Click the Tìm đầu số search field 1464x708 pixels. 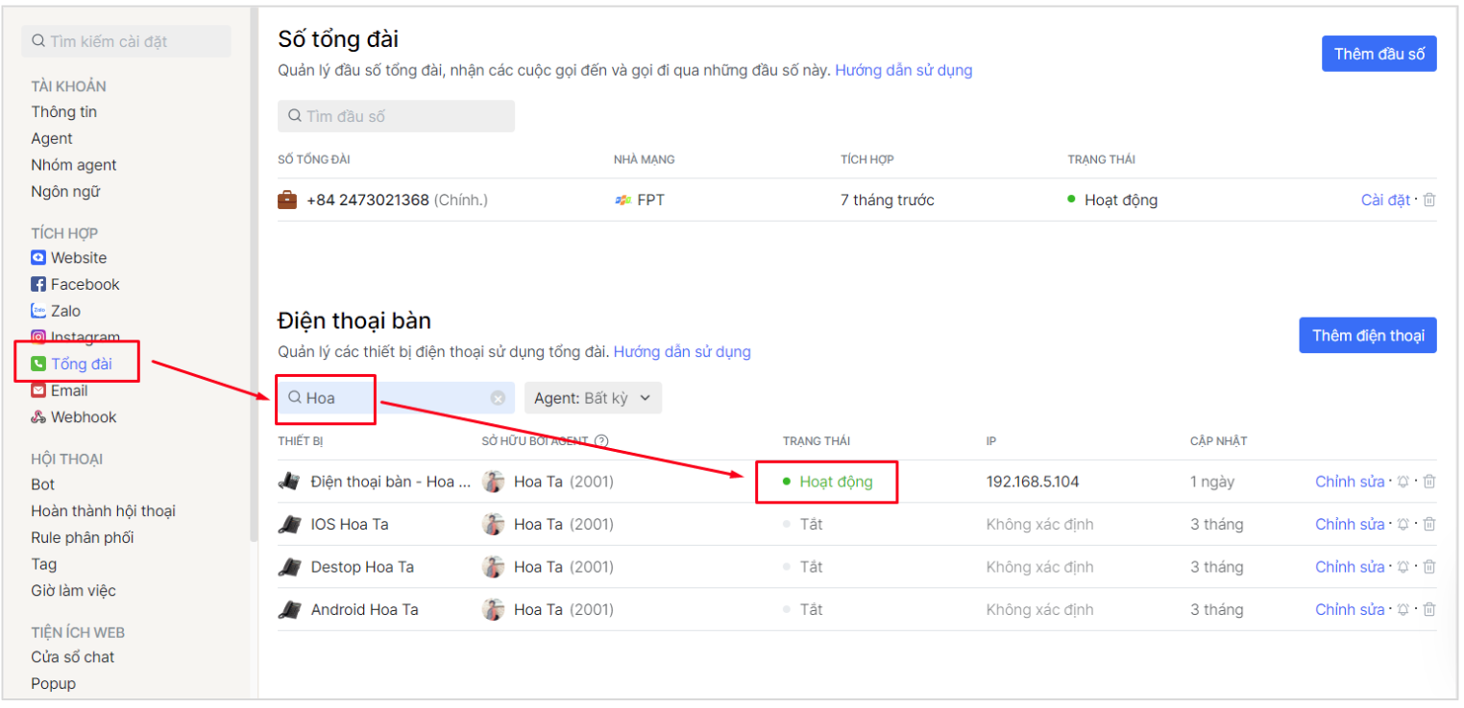[x=396, y=116]
